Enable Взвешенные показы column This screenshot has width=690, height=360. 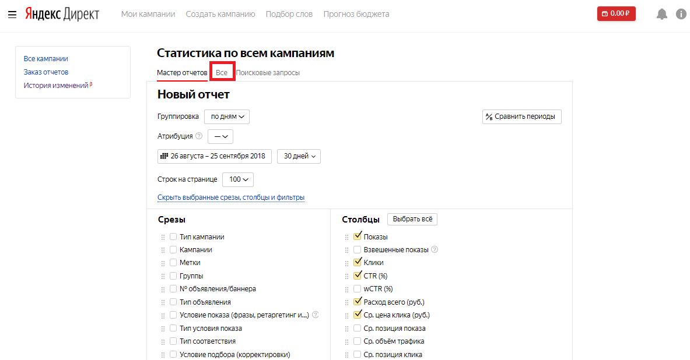coord(358,249)
